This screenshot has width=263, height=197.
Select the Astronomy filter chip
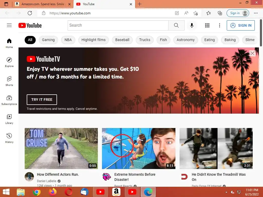tap(185, 40)
